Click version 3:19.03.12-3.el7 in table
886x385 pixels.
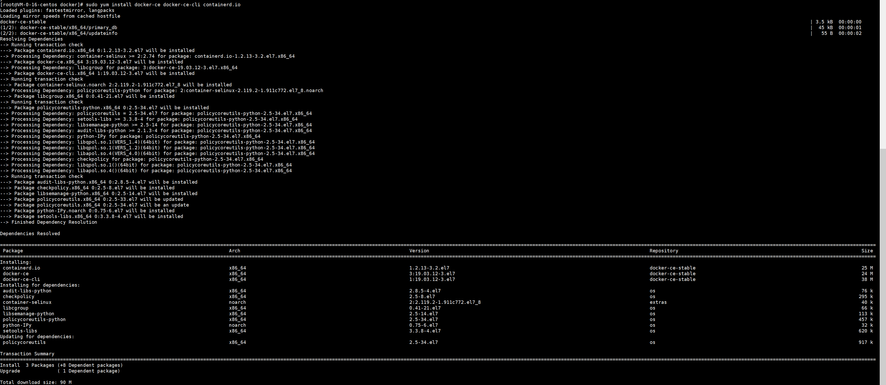point(432,274)
